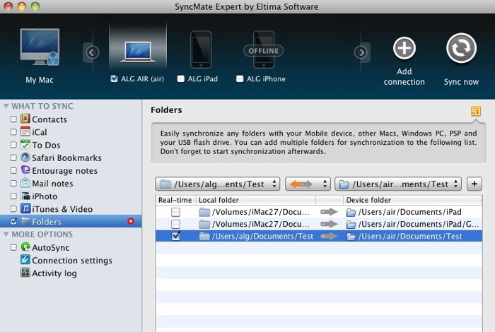Click the Folders sidebar folder icon

point(25,222)
